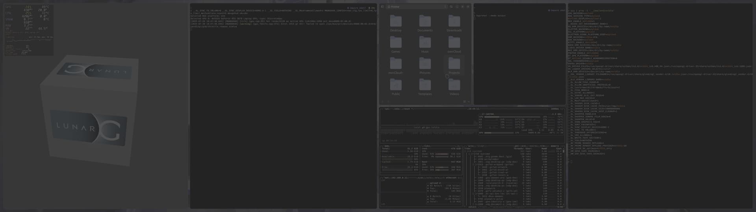The height and width of the screenshot is (212, 756).
Task: Open the Public folder
Action: (396, 87)
